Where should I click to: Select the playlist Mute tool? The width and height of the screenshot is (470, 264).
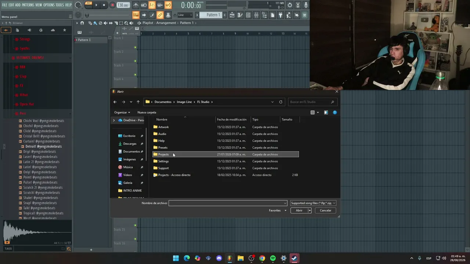106,23
